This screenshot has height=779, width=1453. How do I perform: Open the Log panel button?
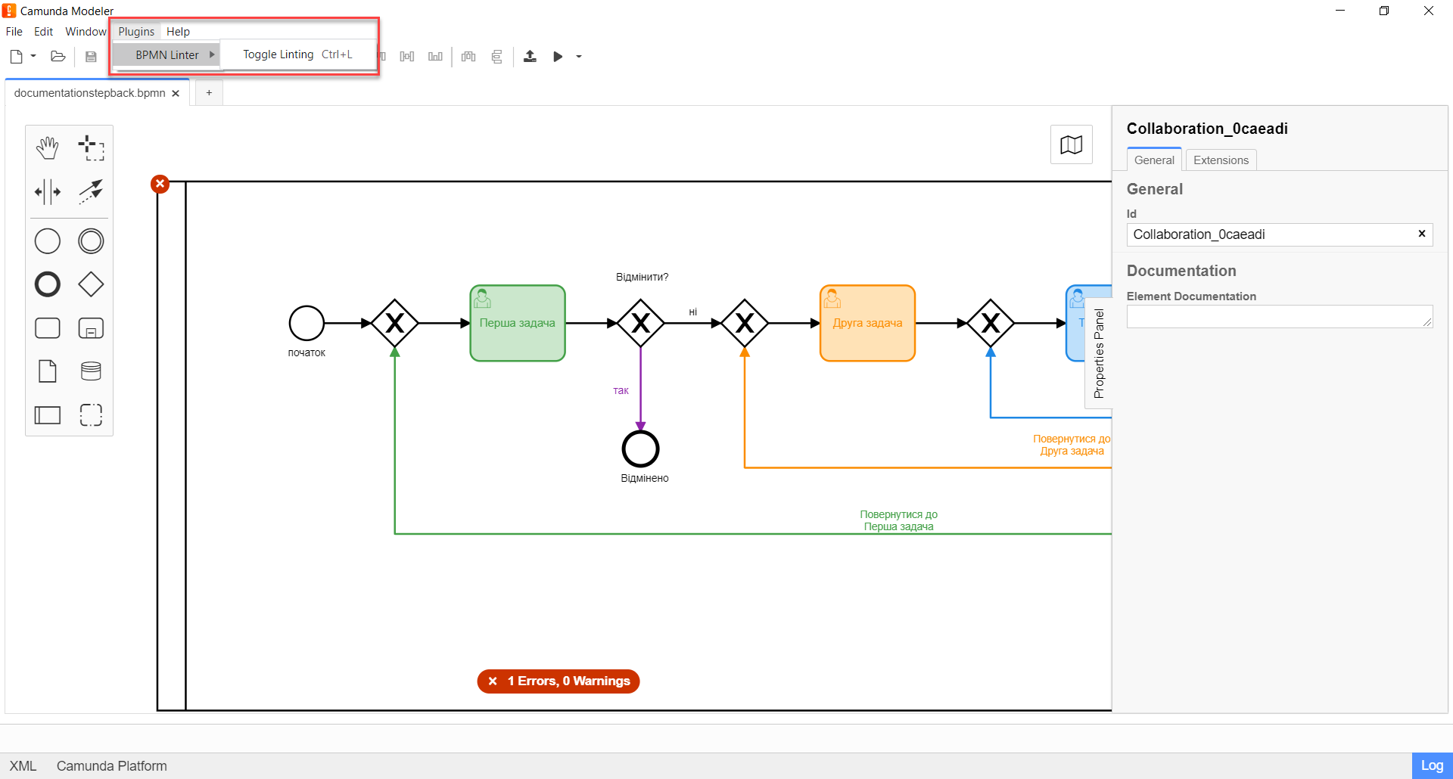(x=1432, y=766)
